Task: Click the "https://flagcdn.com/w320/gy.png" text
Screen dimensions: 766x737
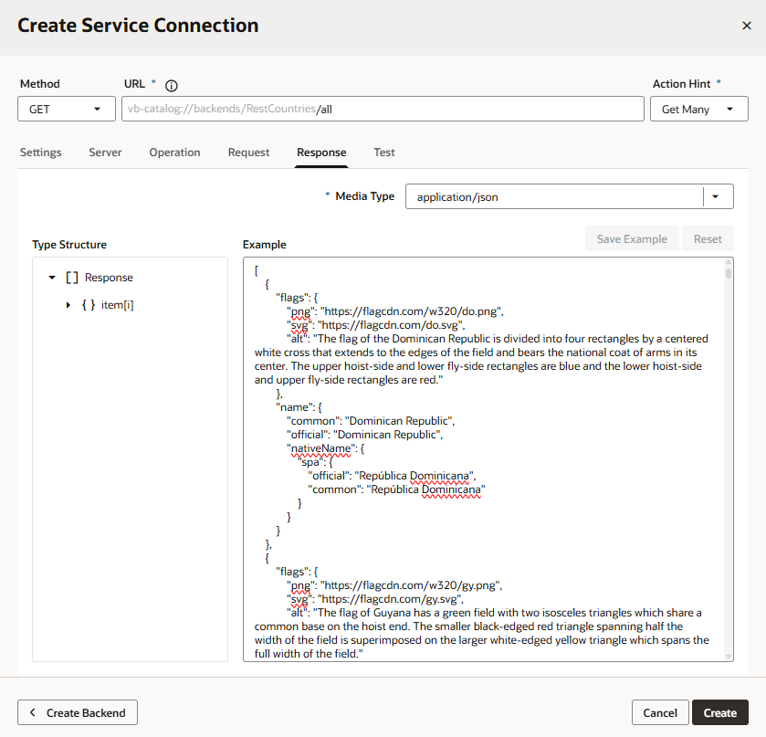Action: point(411,585)
